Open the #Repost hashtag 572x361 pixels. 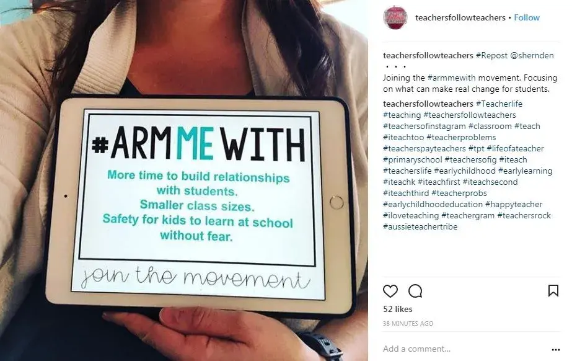(x=491, y=55)
